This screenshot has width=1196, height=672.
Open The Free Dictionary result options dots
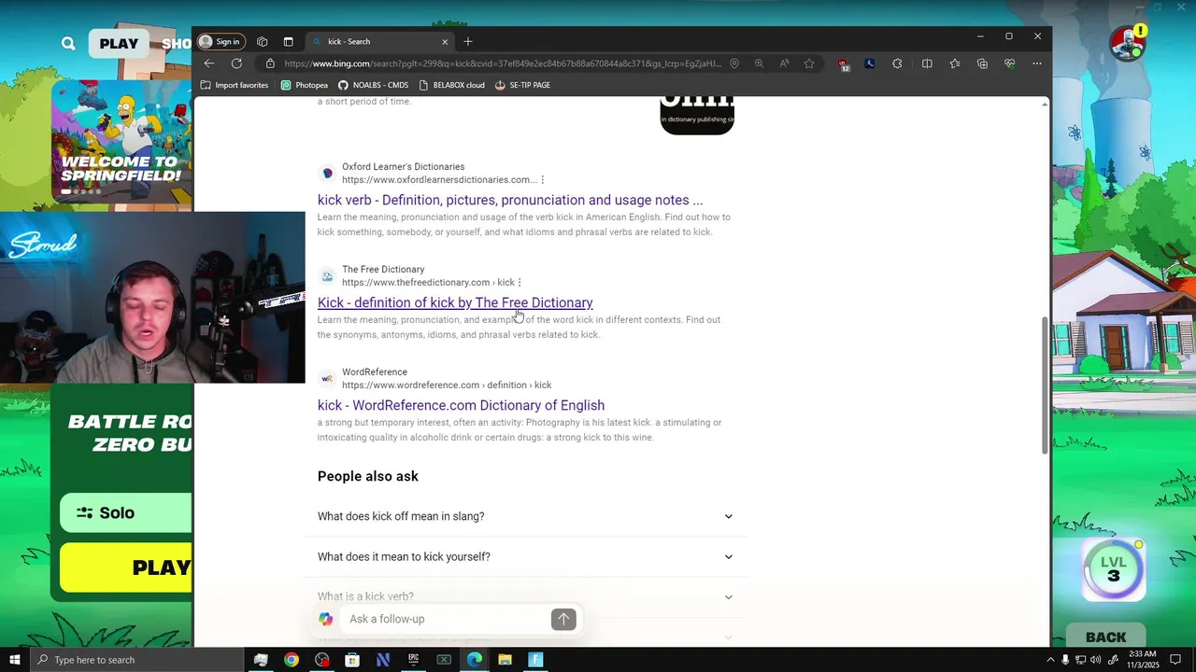click(520, 282)
